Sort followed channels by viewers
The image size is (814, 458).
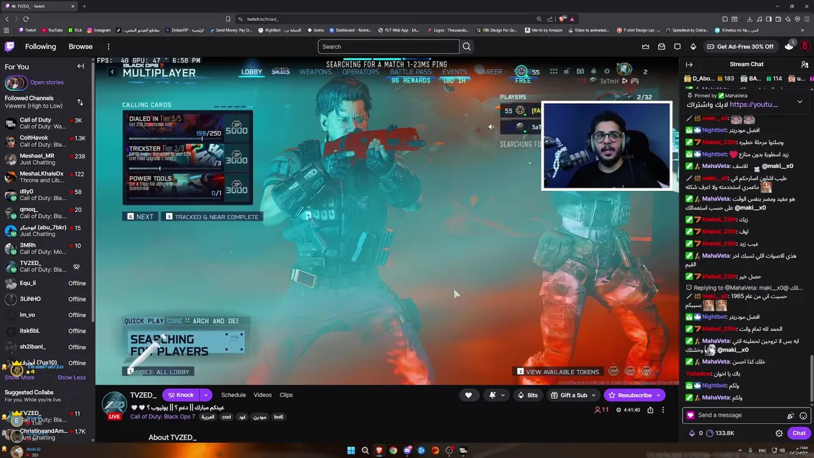click(x=80, y=102)
